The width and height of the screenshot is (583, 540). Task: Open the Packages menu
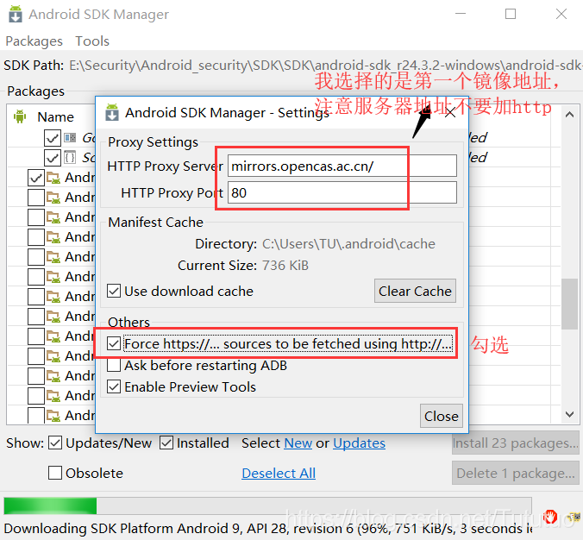34,41
